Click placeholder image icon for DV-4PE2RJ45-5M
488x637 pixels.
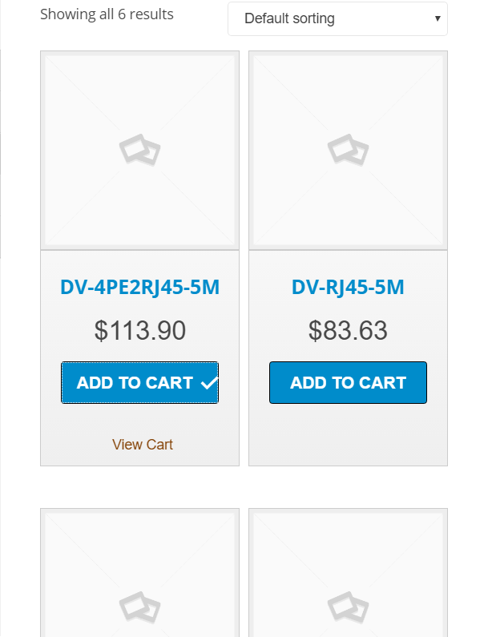(139, 150)
